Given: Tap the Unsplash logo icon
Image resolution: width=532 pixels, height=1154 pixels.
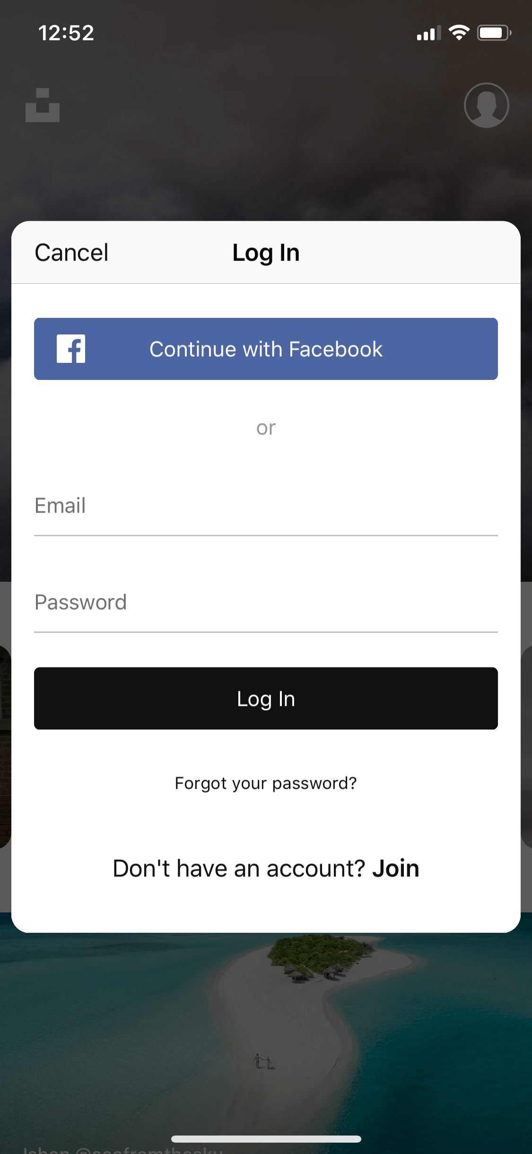Looking at the screenshot, I should (43, 105).
